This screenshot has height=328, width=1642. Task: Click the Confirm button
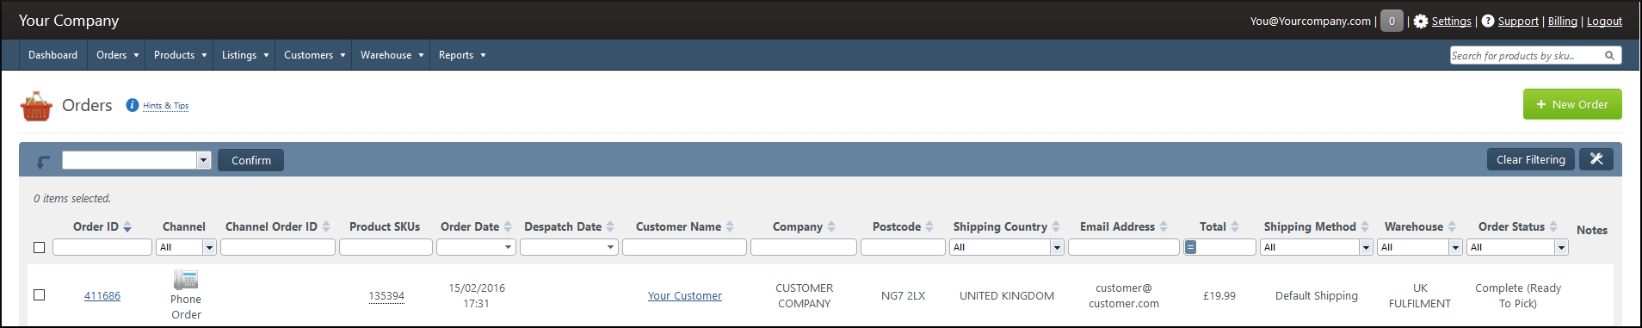(250, 160)
